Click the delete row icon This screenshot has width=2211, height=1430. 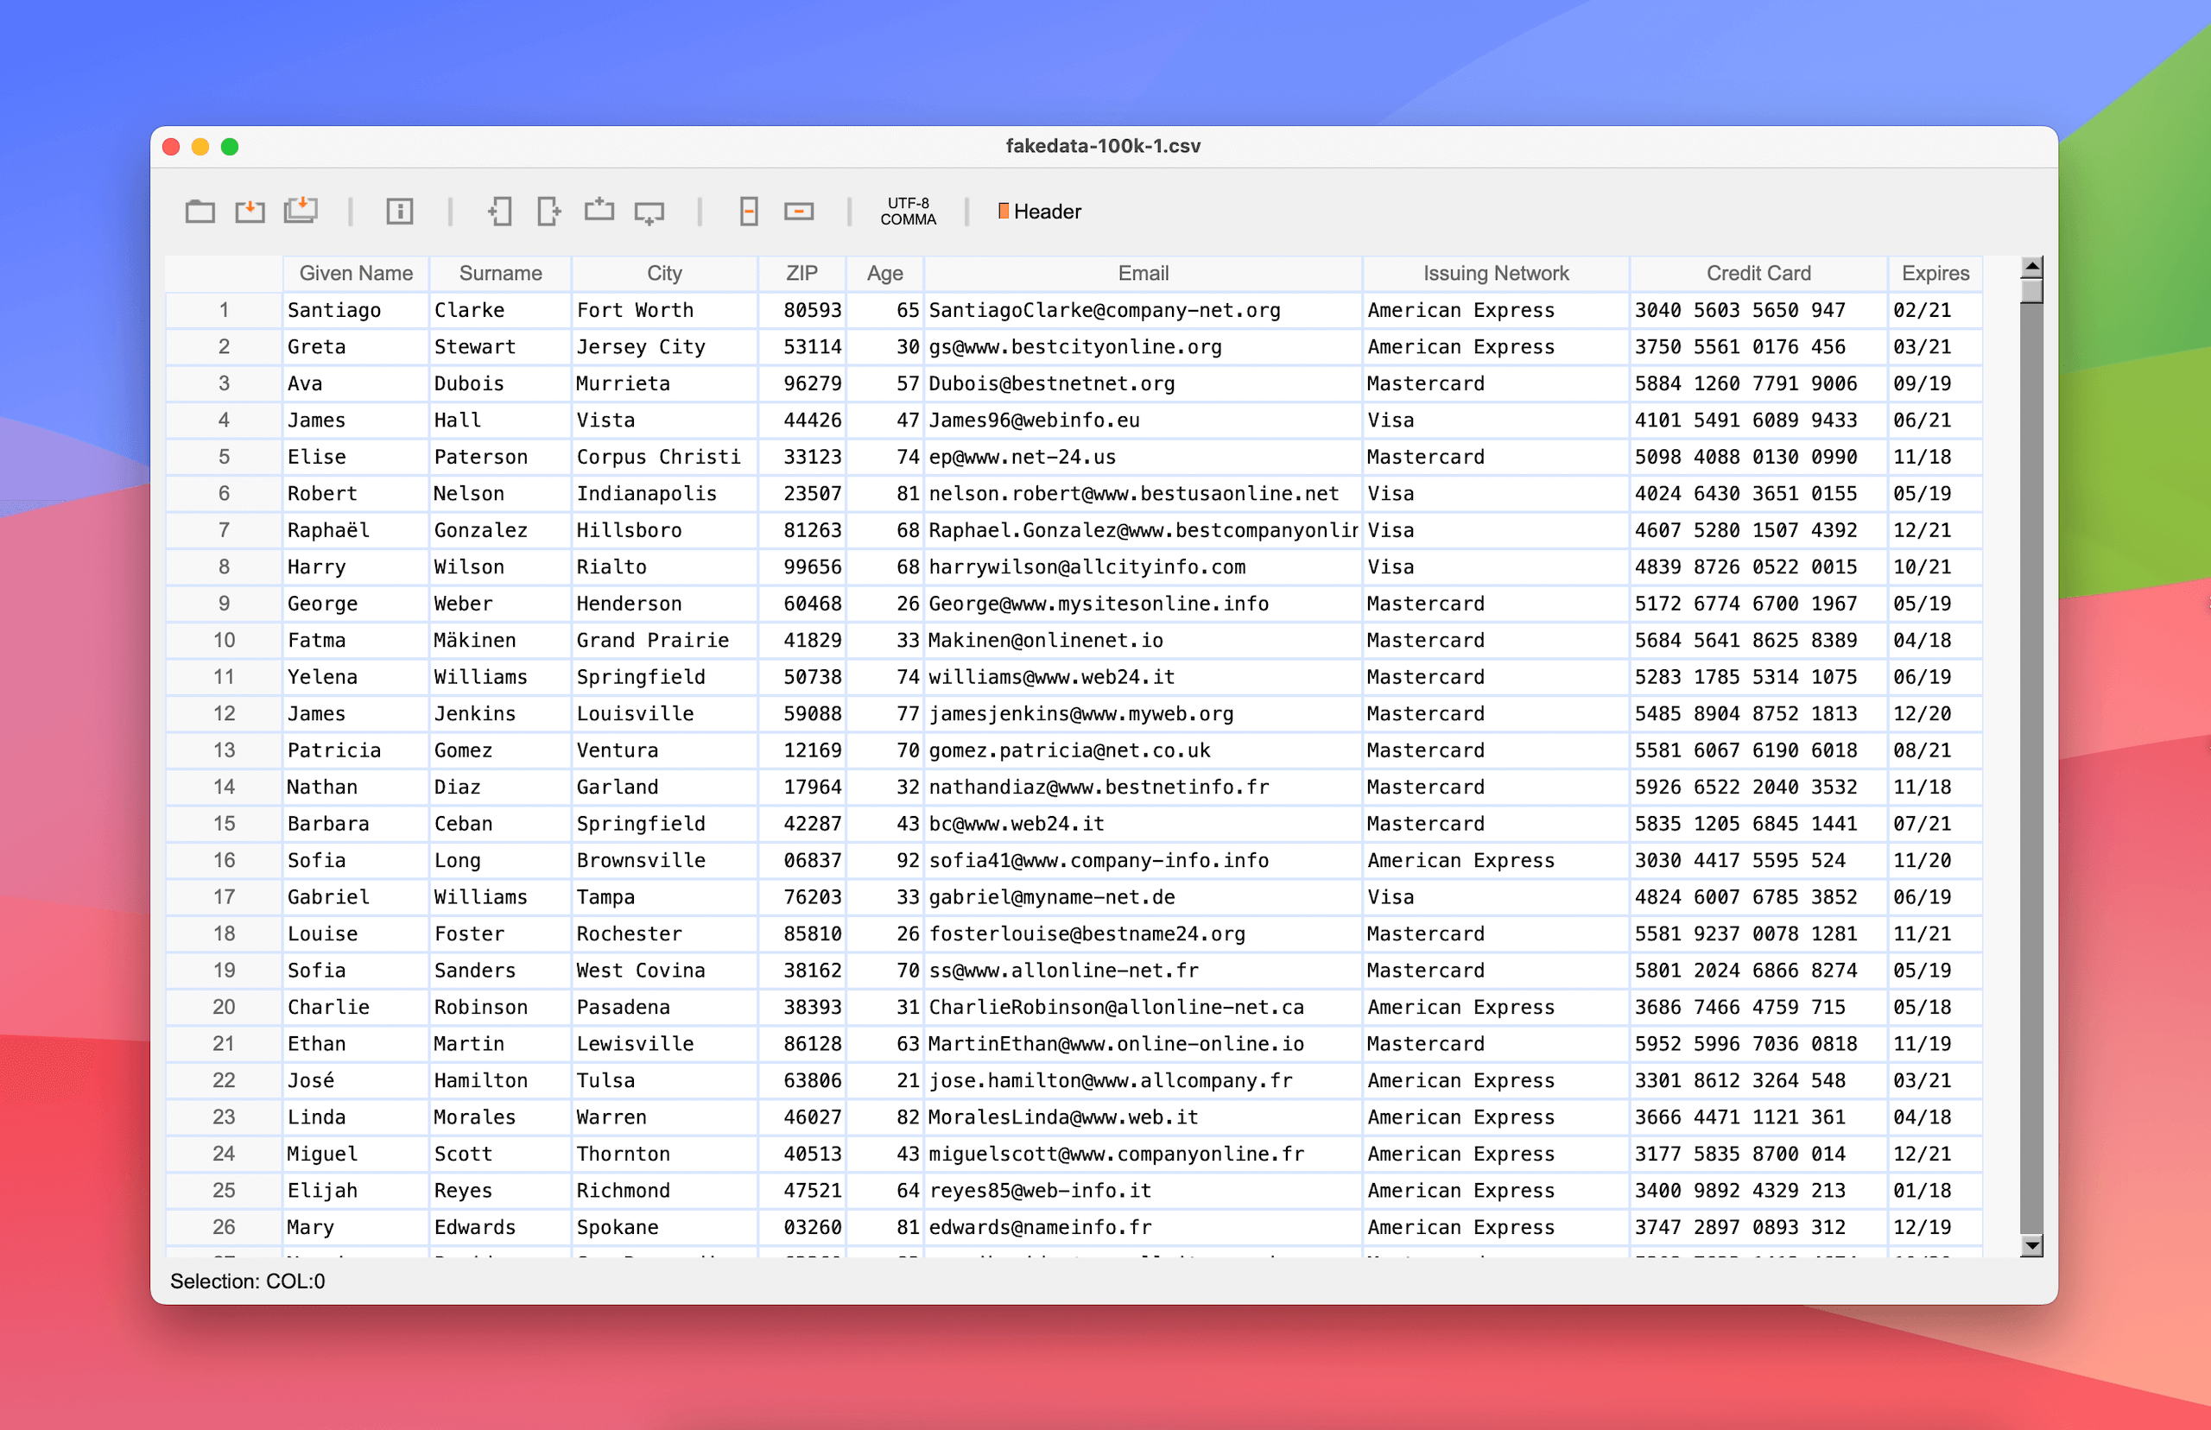point(799,212)
